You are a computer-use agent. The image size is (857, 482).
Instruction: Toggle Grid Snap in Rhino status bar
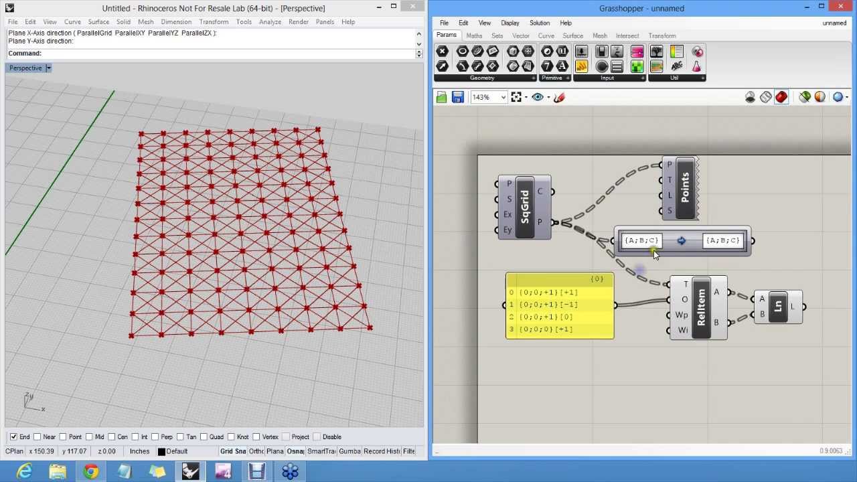coord(233,452)
